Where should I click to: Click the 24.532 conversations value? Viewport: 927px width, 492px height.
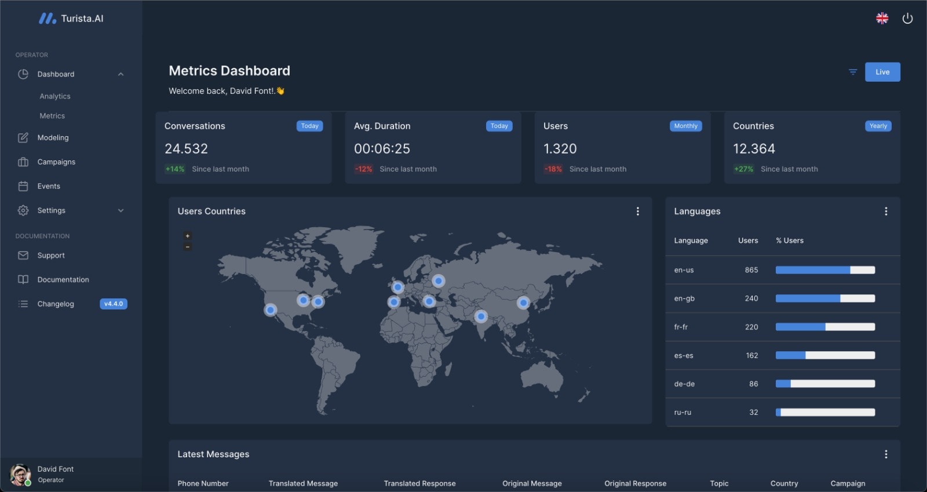coord(186,149)
